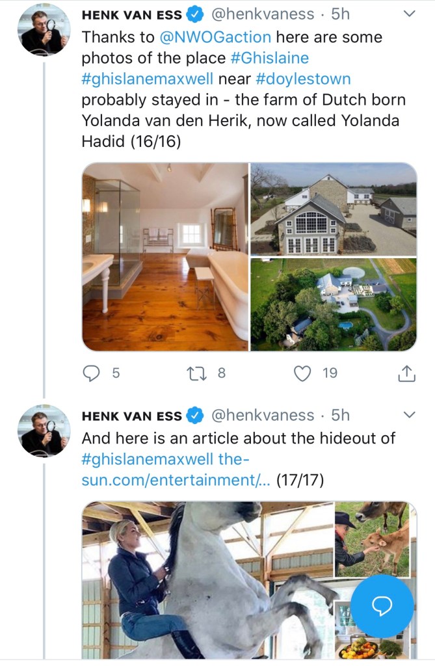Image resolution: width=435 pixels, height=666 pixels.
Task: Open the share options for the first tweet
Action: [407, 373]
